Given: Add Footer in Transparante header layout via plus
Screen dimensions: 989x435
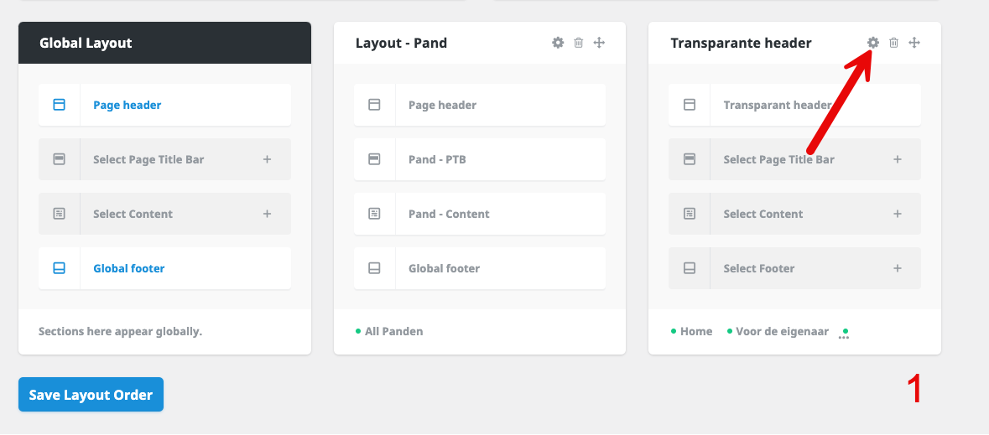Looking at the screenshot, I should pyautogui.click(x=897, y=268).
